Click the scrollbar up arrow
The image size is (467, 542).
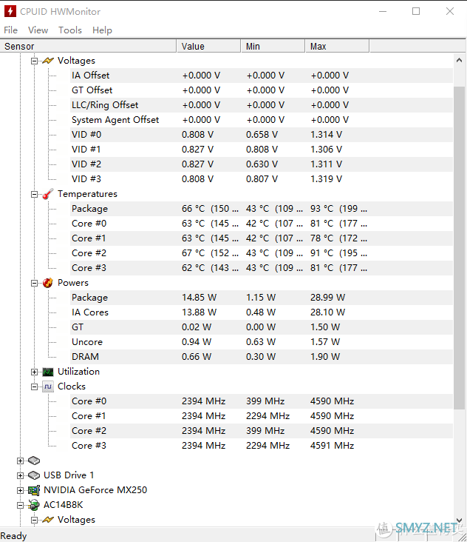tap(459, 60)
